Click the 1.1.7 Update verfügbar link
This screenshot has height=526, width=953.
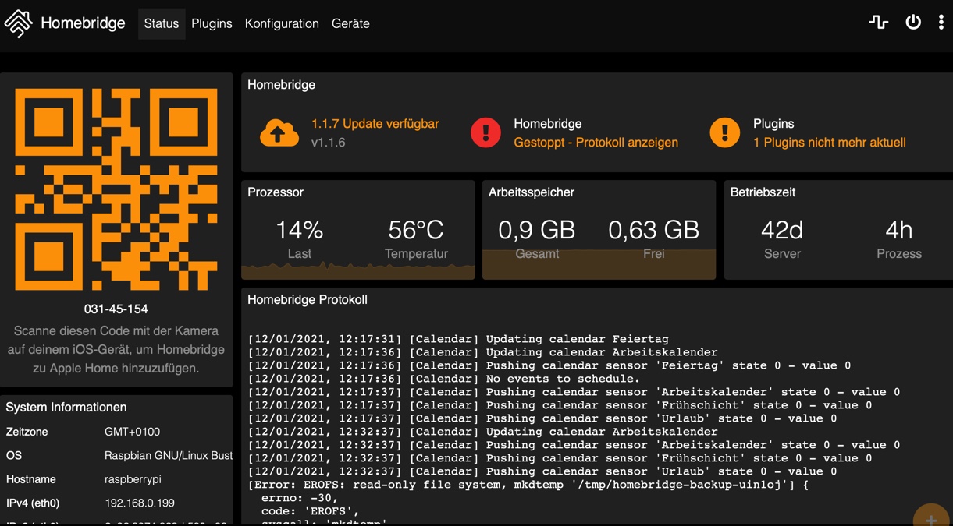pos(375,124)
